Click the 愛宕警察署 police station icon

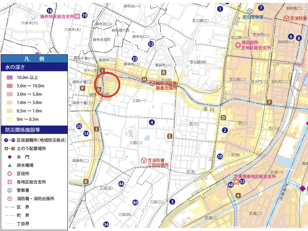(x=250, y=11)
